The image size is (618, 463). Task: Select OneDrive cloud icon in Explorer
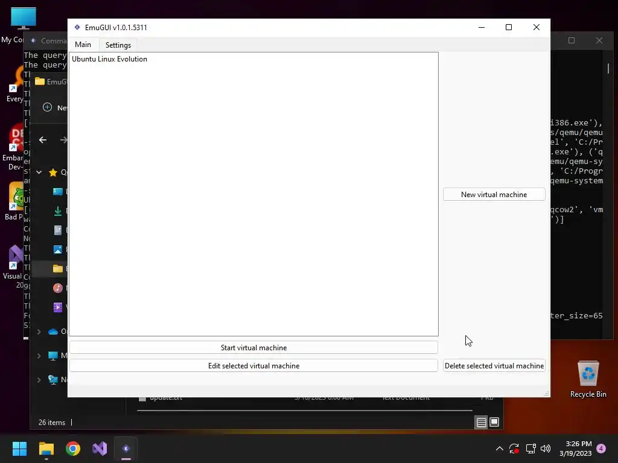pyautogui.click(x=53, y=332)
